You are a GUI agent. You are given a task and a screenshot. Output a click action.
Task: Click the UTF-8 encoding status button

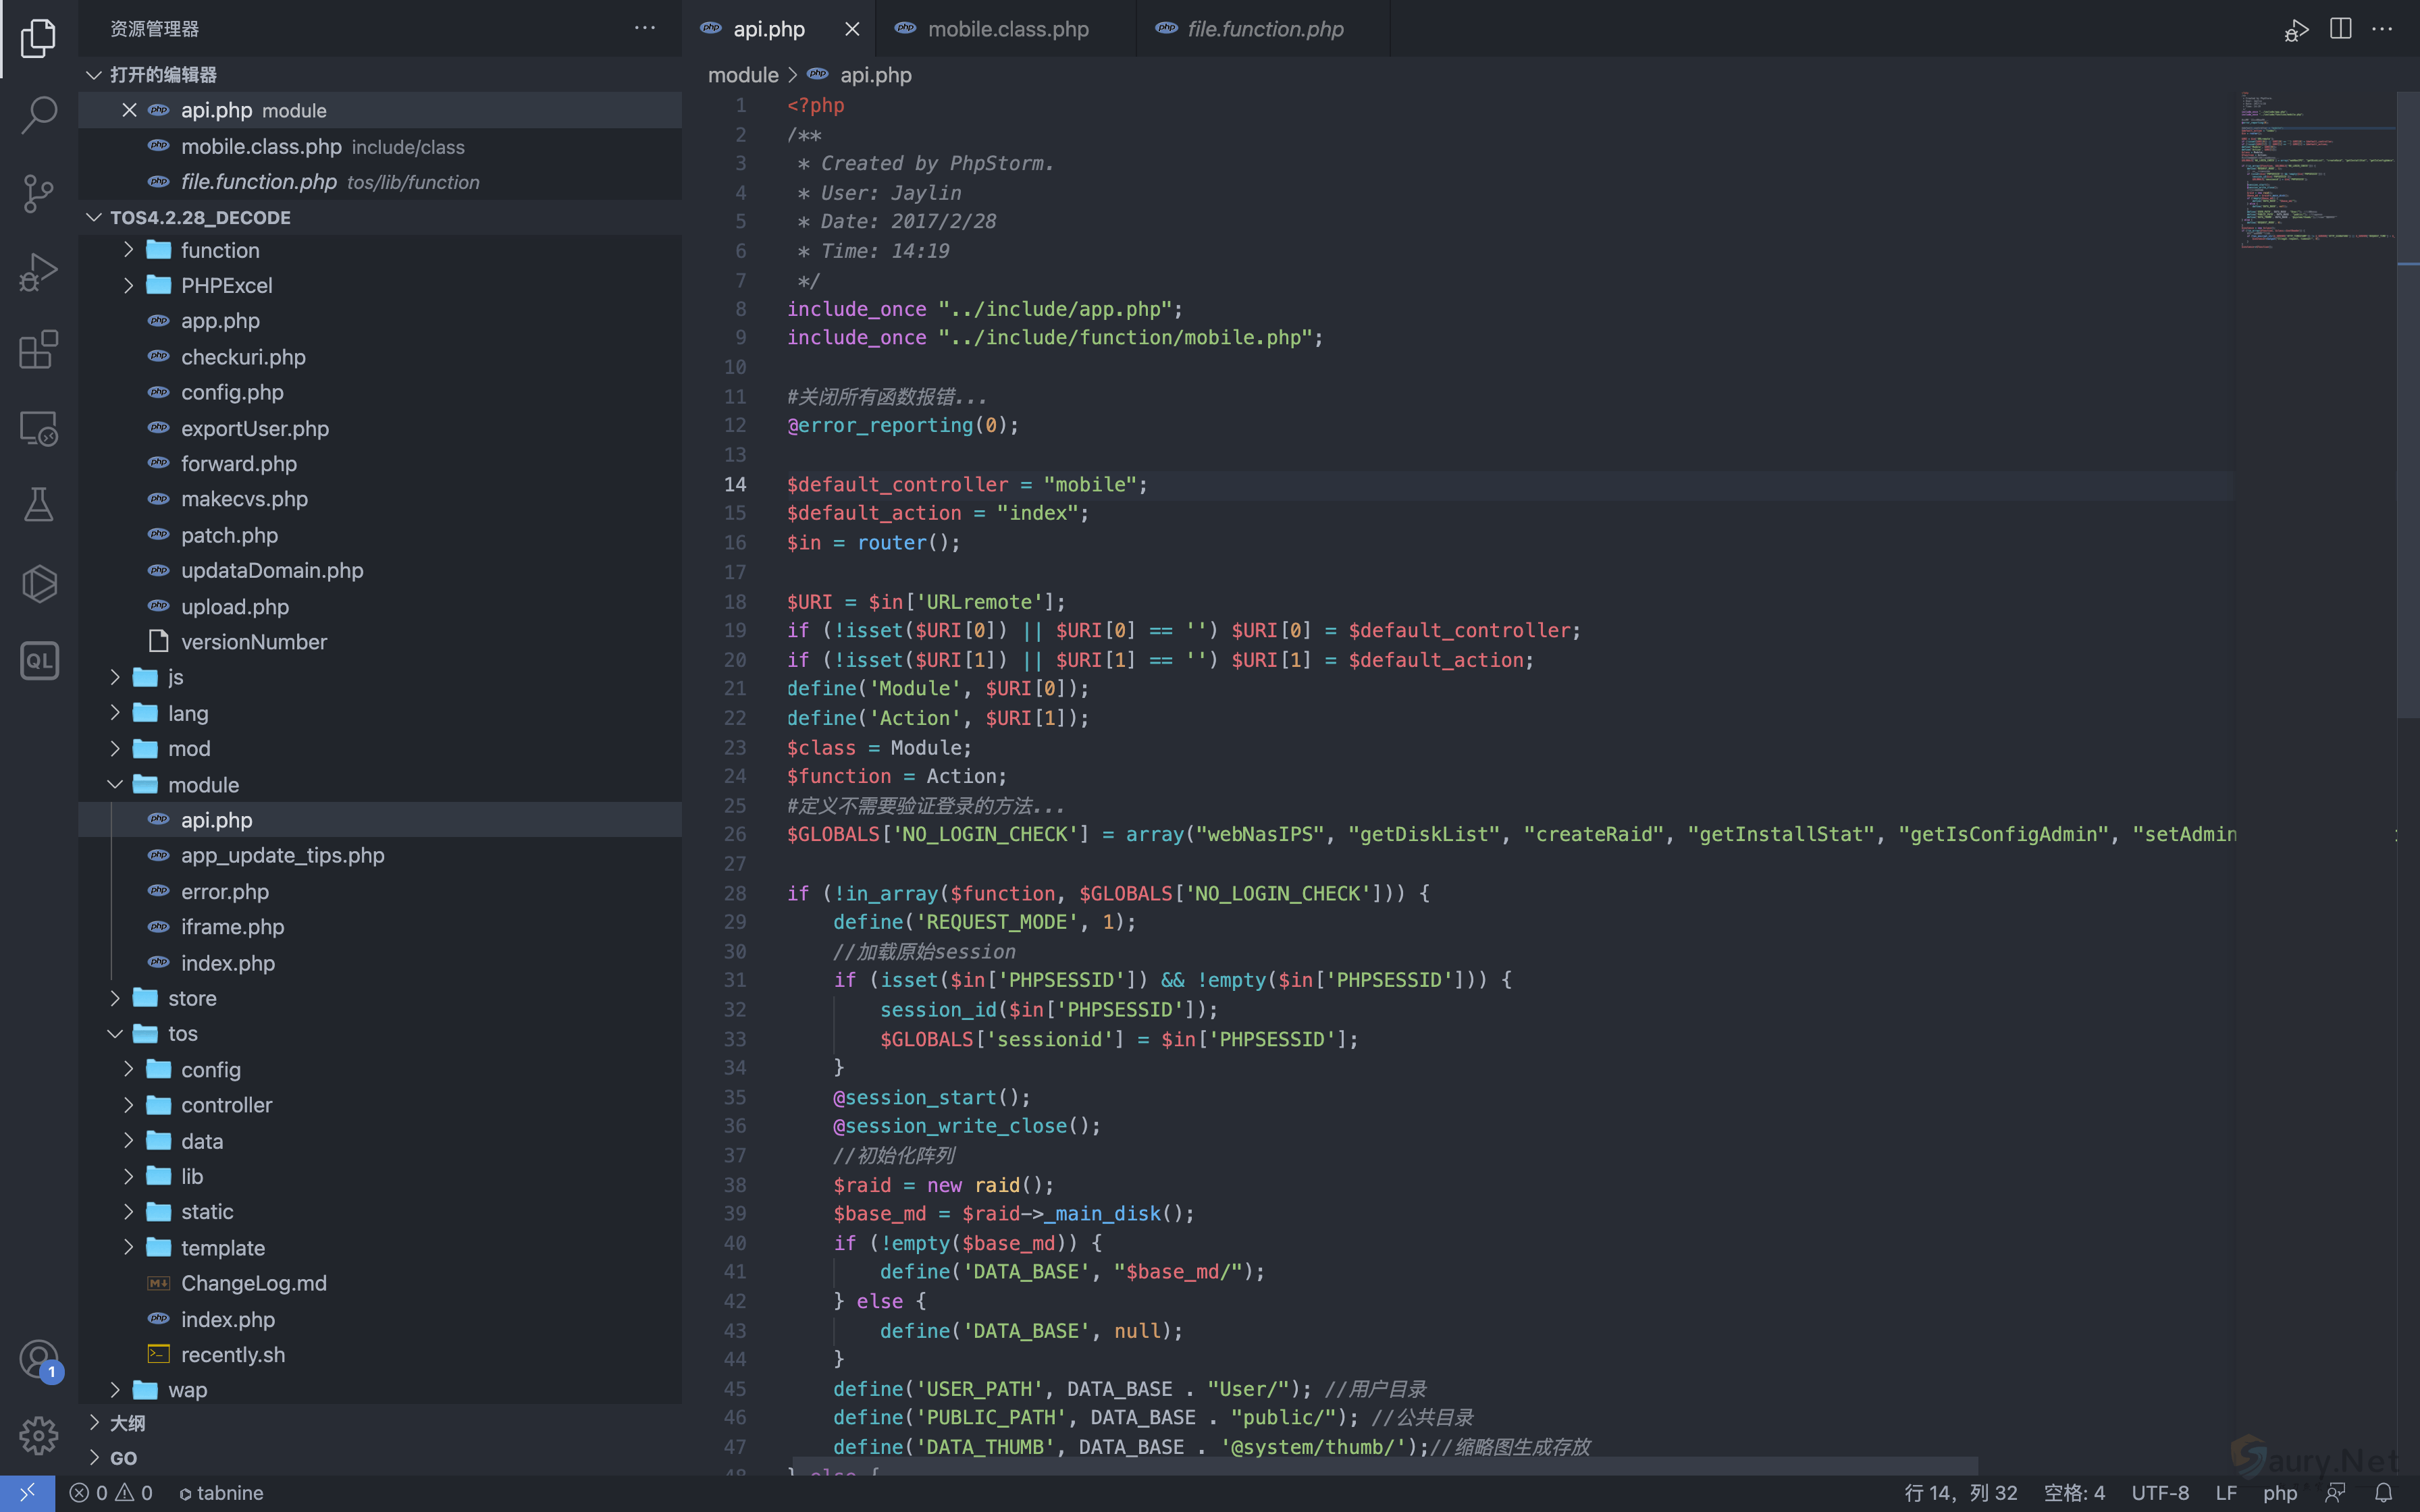(2160, 1492)
